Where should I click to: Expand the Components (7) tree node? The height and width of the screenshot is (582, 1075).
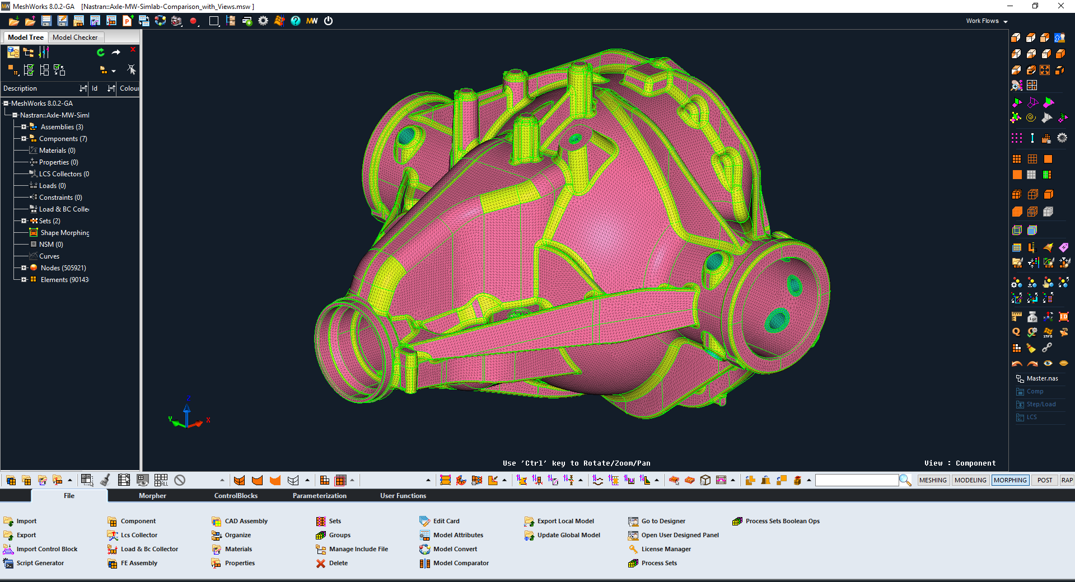(x=24, y=139)
